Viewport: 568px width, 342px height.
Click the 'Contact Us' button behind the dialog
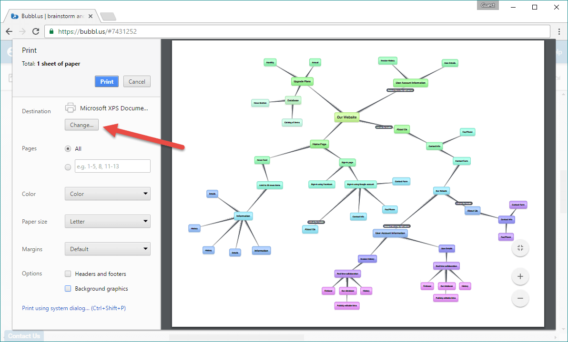(x=24, y=336)
